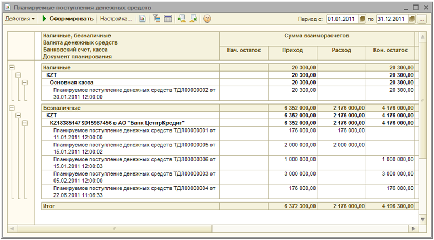Click the table header toolbar icon

pyautogui.click(x=166, y=19)
